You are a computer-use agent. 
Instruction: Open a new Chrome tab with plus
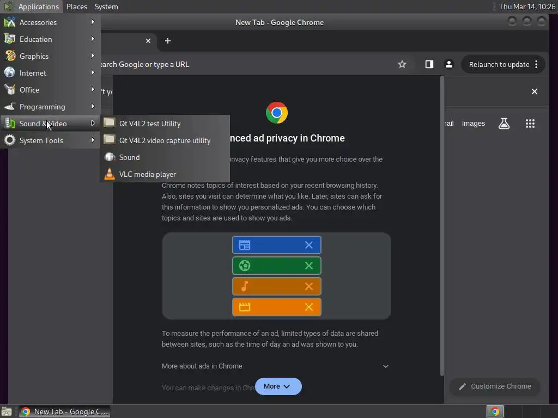[x=168, y=41]
